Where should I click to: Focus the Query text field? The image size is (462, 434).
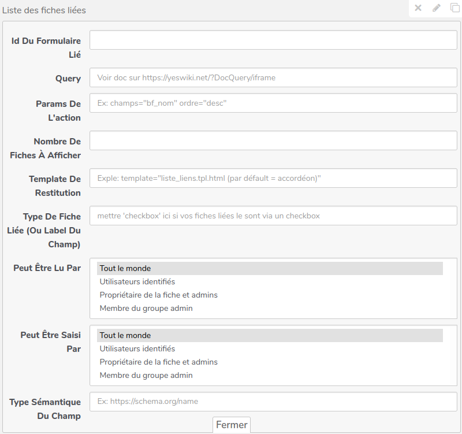[x=273, y=77]
